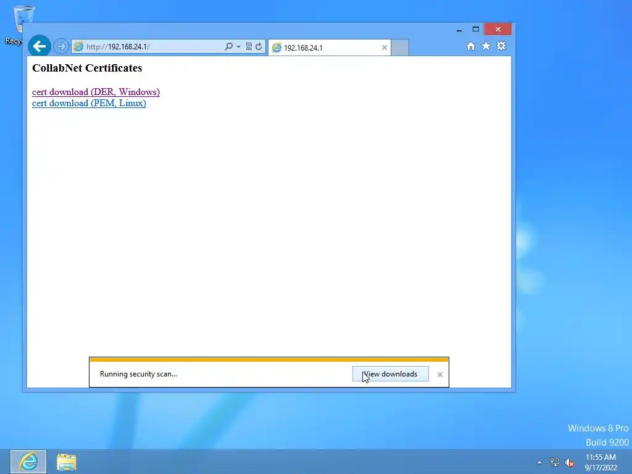The image size is (632, 474).
Task: Open the address bar autocomplete dropdown arrow
Action: coord(238,47)
